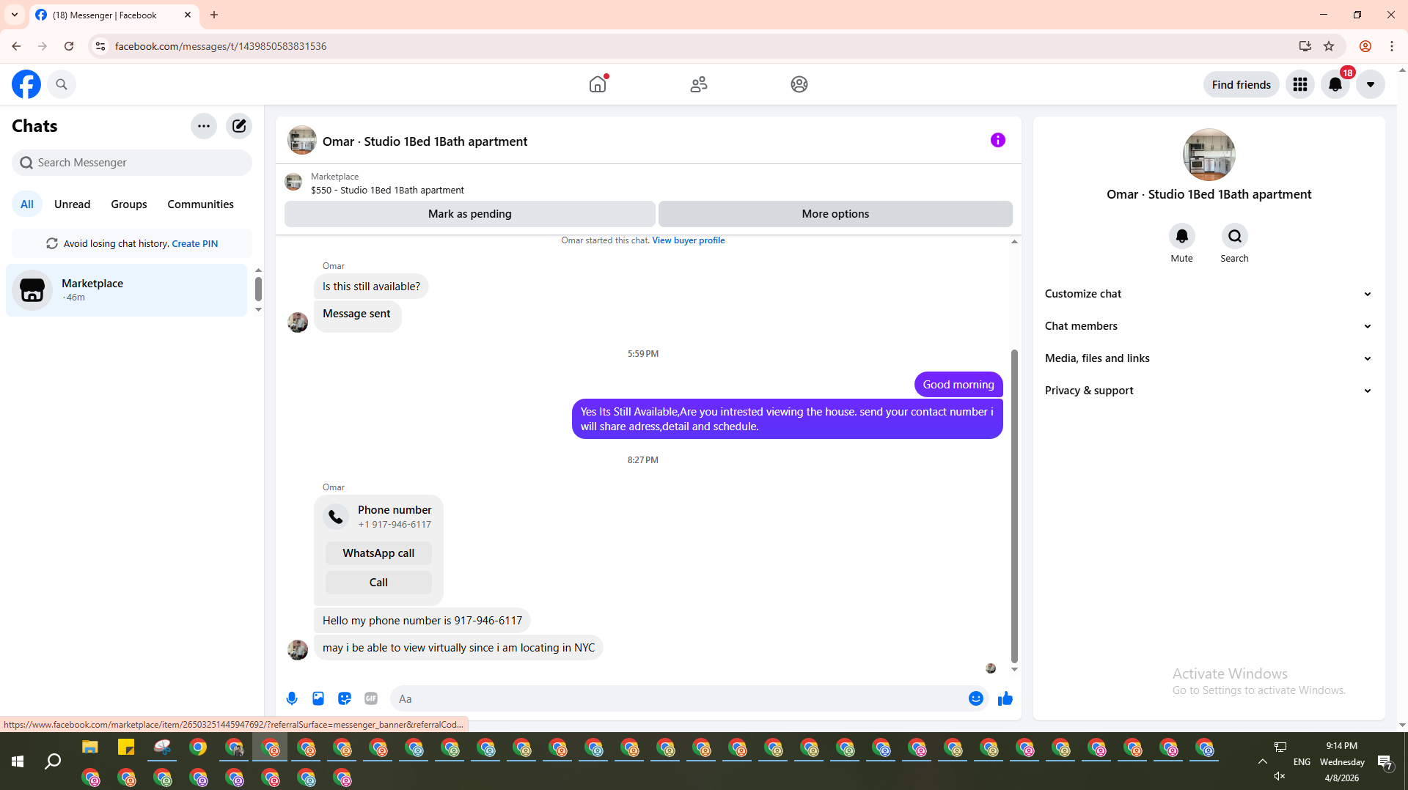The width and height of the screenshot is (1408, 790).
Task: Start a new message with compose icon
Action: click(x=239, y=126)
